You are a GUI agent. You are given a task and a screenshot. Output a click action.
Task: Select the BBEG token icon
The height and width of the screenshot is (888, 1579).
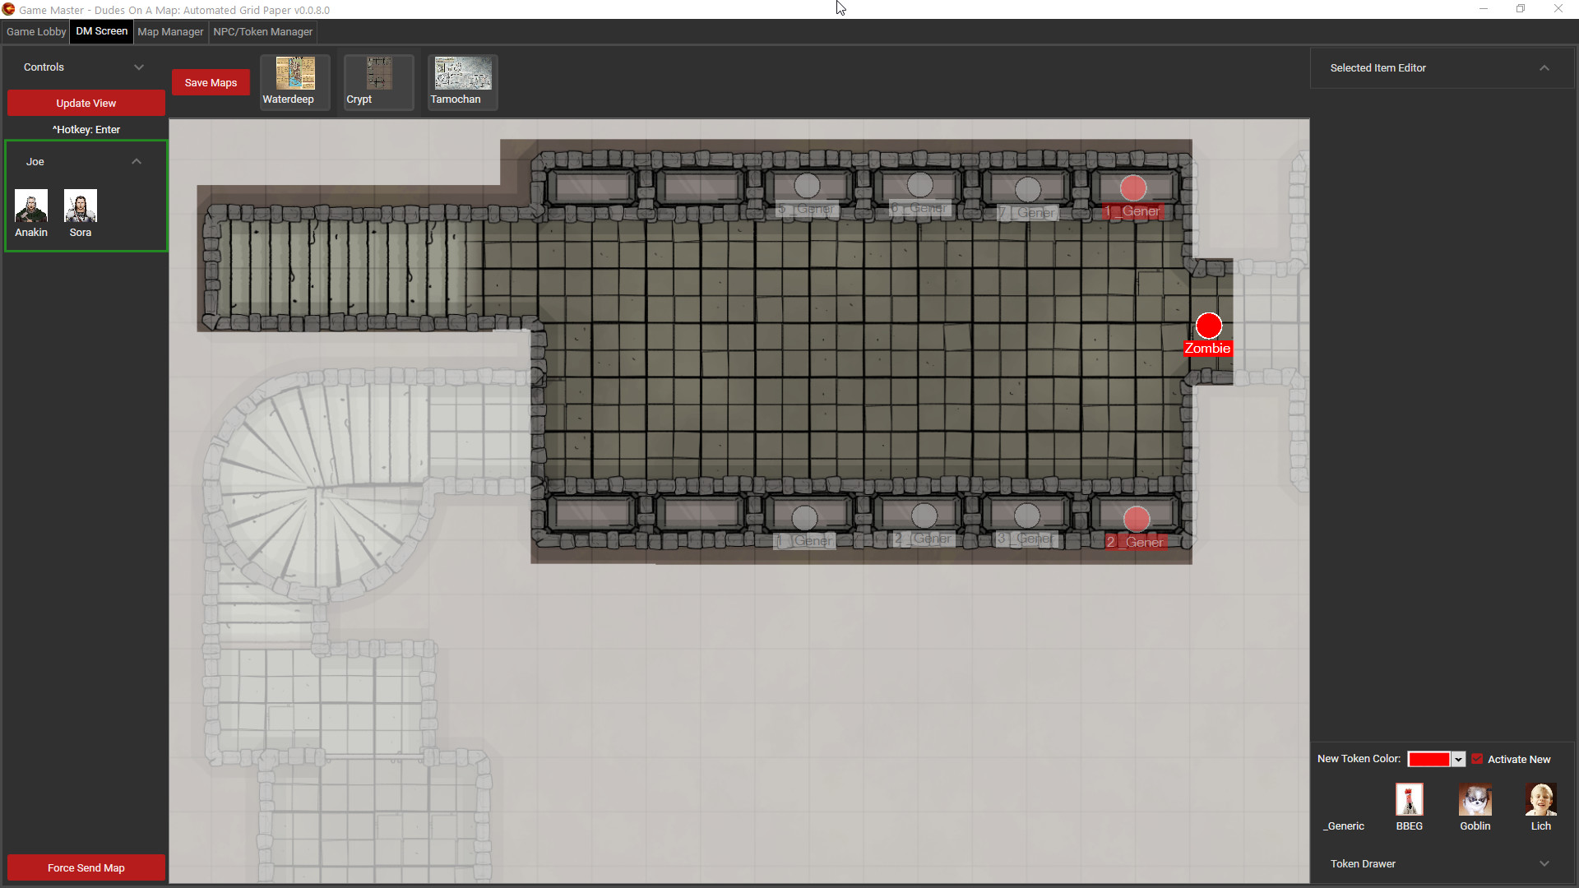1409,799
